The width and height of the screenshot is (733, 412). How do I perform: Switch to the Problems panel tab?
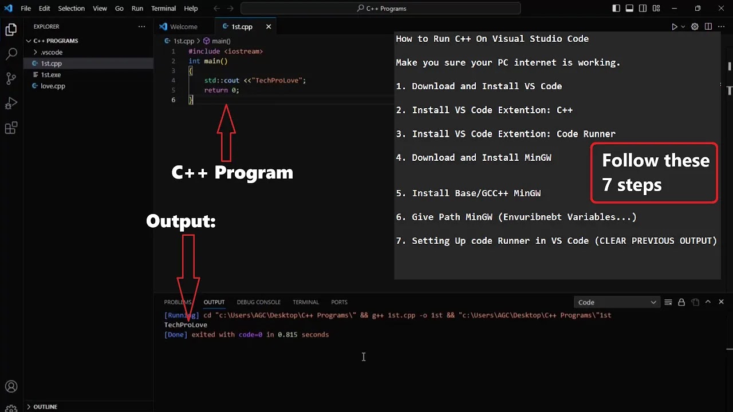(x=178, y=302)
